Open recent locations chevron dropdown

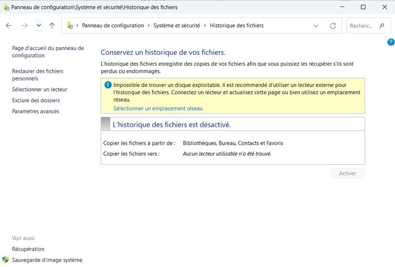39,25
